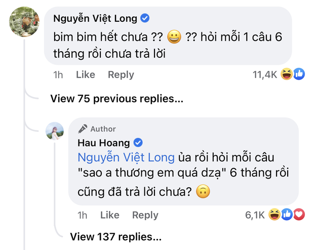Image resolution: width=314 pixels, height=250 pixels.
Task: Click the haha reaction icon on Hau Hoang's reply
Action: point(274,215)
